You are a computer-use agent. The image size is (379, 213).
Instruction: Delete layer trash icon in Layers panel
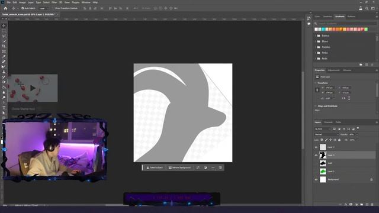pos(372,205)
